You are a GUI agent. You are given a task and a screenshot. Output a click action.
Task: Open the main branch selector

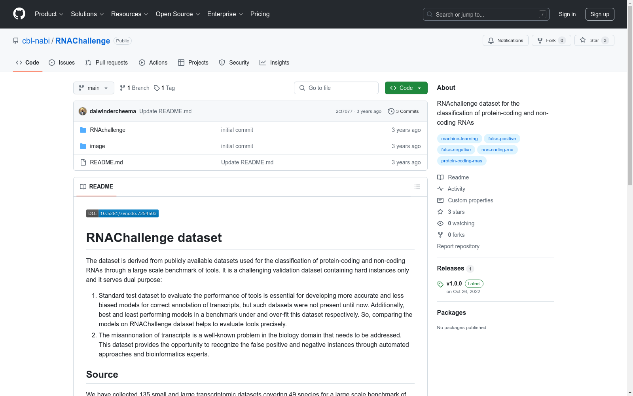tap(94, 88)
